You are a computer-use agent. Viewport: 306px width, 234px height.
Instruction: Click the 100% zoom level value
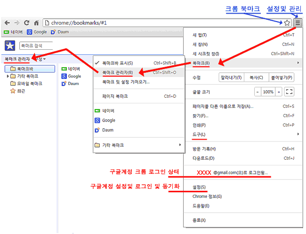pos(268,92)
